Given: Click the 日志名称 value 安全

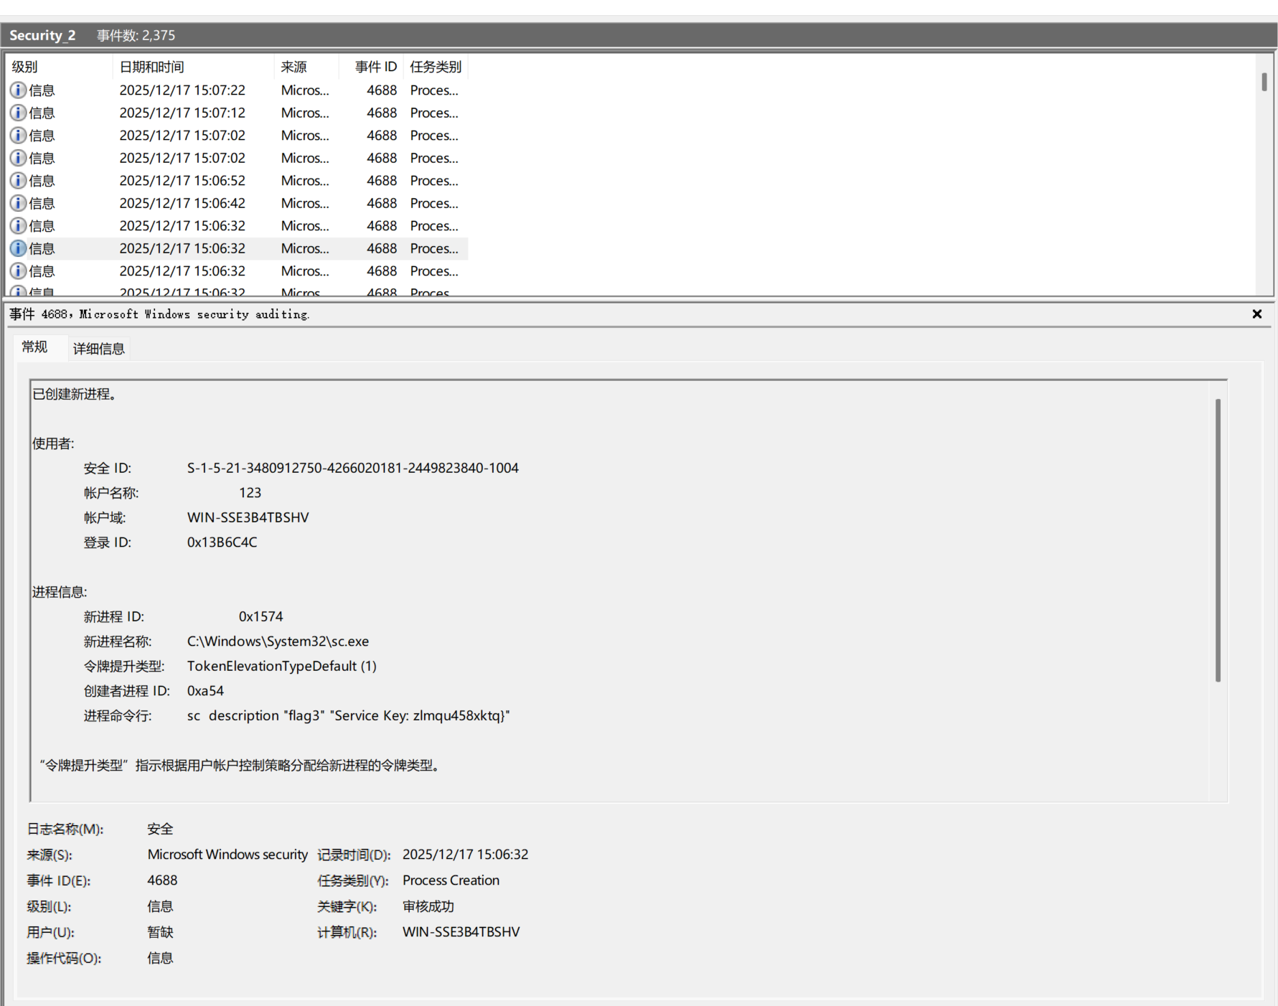Looking at the screenshot, I should (x=160, y=829).
